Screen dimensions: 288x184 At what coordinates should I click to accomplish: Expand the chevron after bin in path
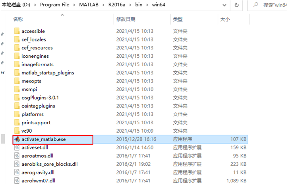147,5
